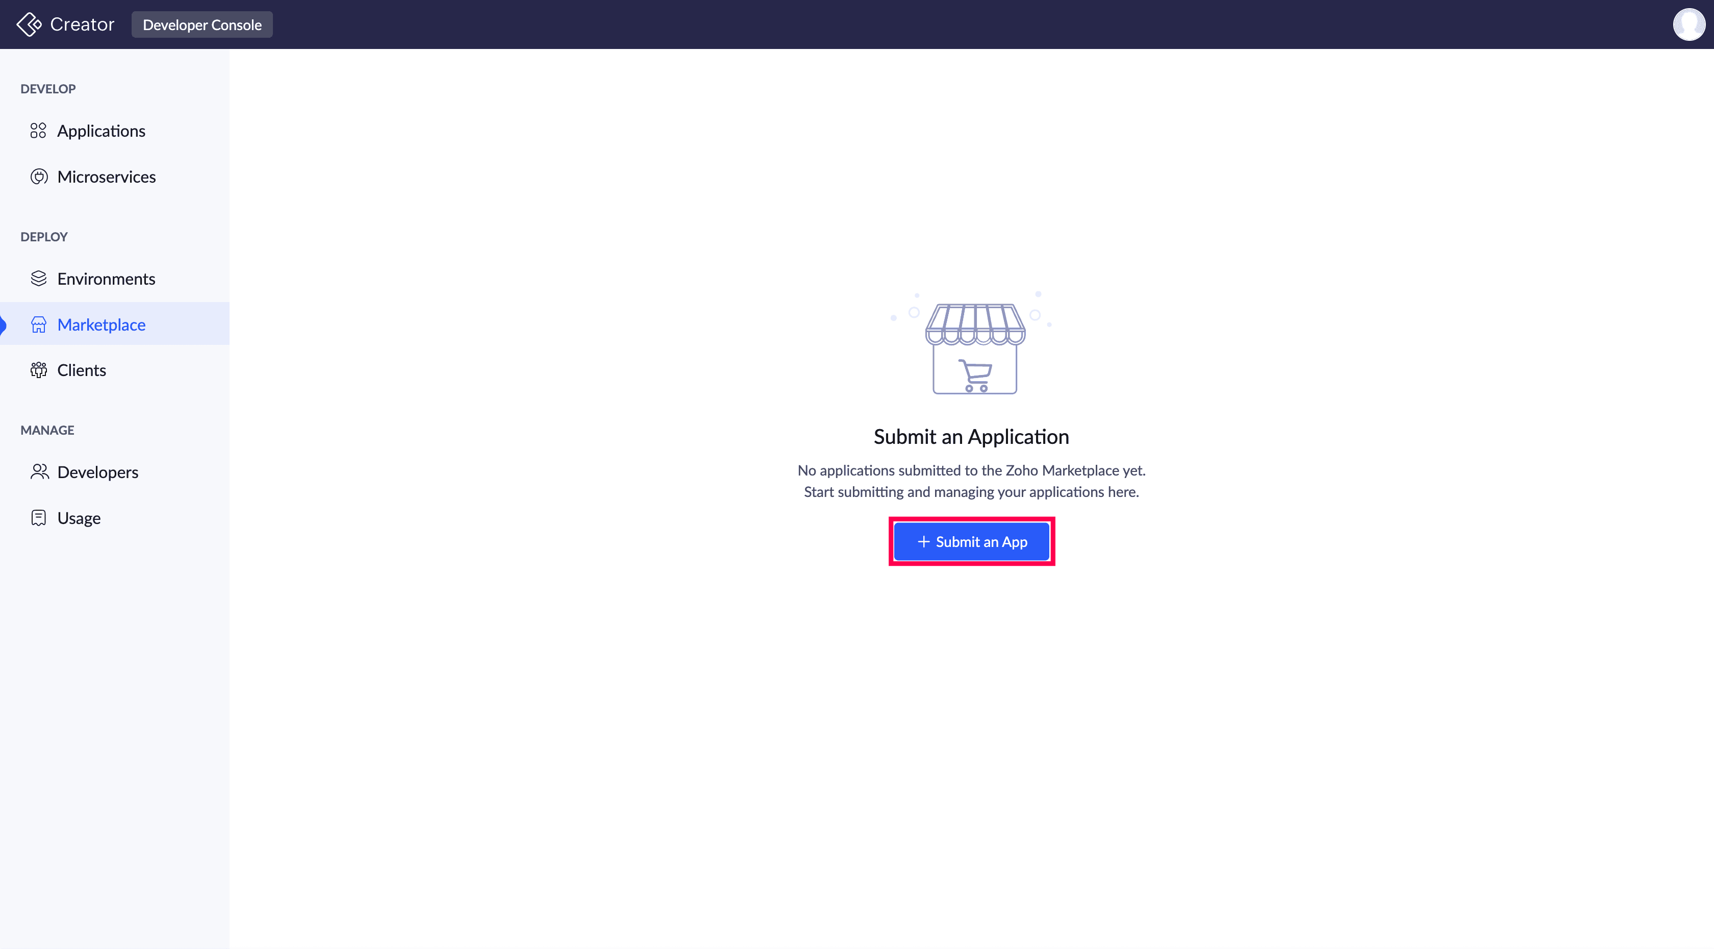Viewport: 1714px width, 949px height.
Task: Navigate to Developers under Manage
Action: 114,472
